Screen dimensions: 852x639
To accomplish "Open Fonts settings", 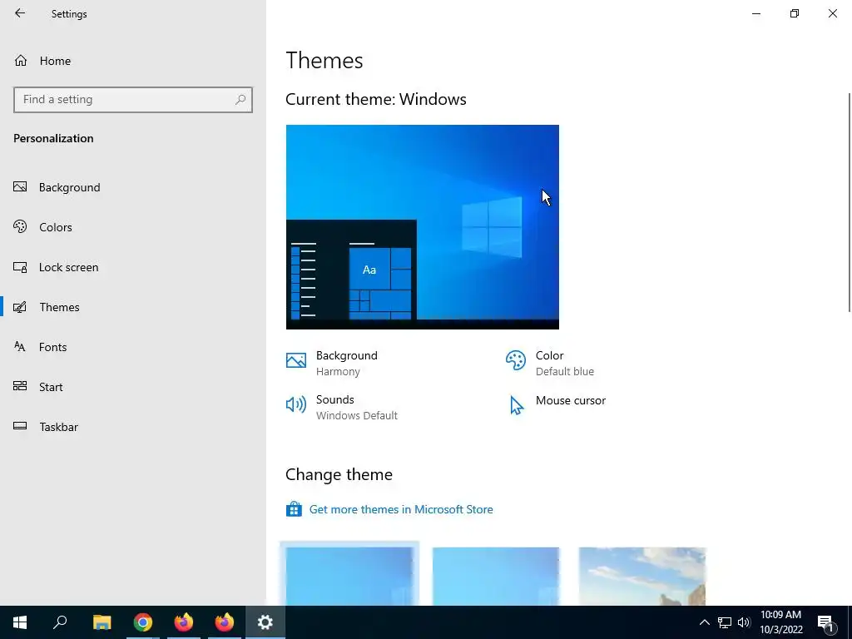I will (133, 347).
